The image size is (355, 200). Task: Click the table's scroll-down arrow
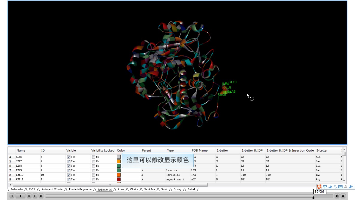(x=344, y=180)
